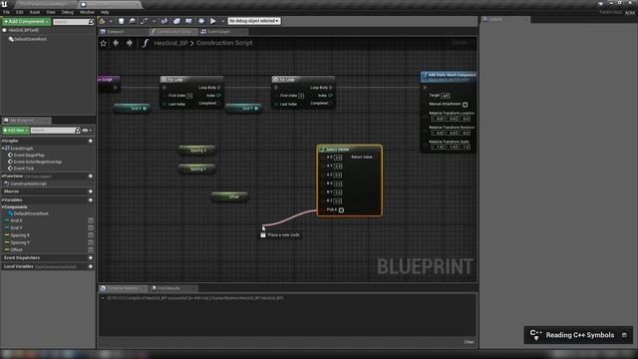The height and width of the screenshot is (359, 638).
Task: Open the compile options dropdown arrow
Action: pos(111,21)
